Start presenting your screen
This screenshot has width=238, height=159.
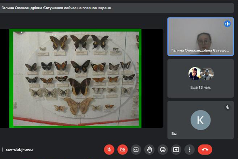click(176, 150)
